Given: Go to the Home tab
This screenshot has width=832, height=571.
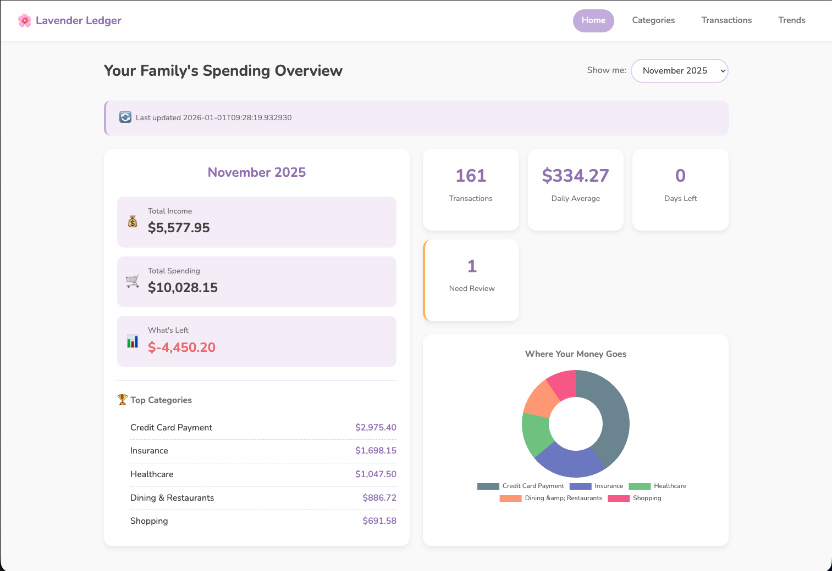Looking at the screenshot, I should pos(593,21).
